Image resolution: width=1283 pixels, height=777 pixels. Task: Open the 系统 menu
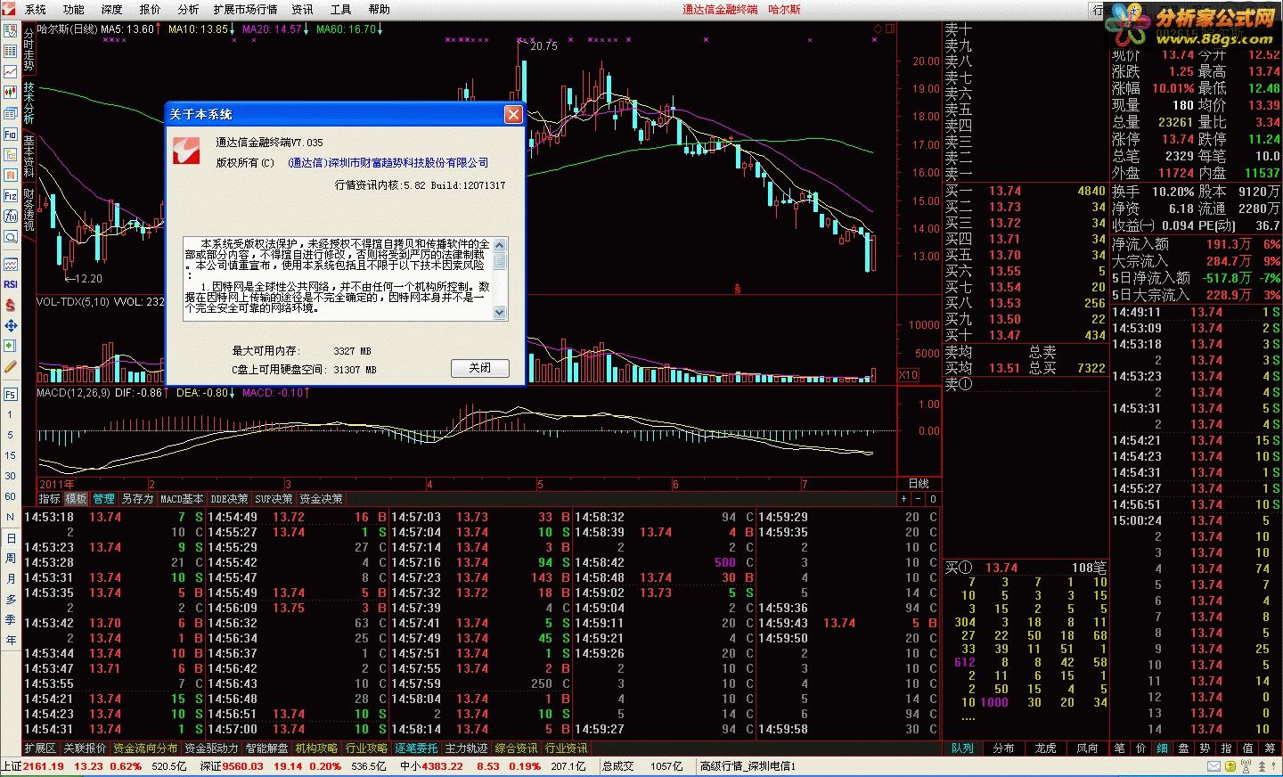[x=36, y=9]
